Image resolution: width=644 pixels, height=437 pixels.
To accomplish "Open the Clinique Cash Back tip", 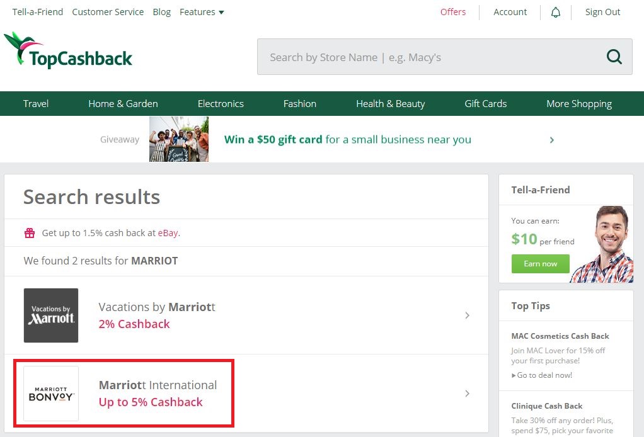I will pos(547,406).
